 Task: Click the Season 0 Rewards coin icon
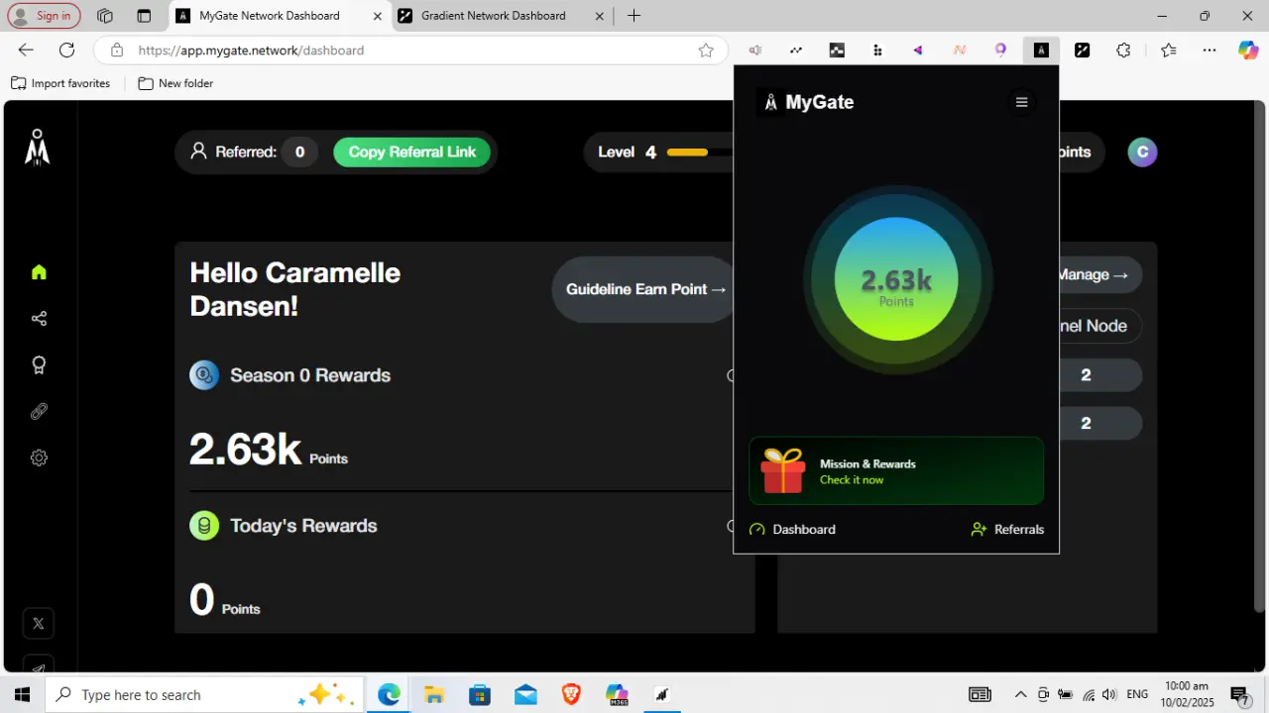coord(204,375)
